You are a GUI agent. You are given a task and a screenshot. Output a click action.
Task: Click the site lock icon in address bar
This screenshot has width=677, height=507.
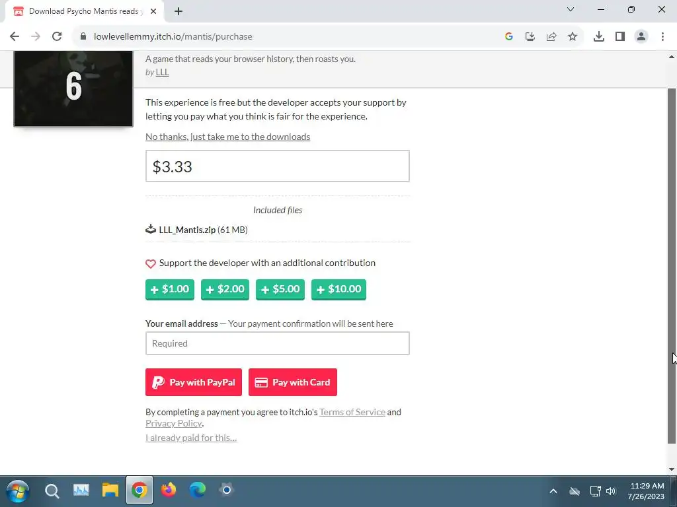83,36
